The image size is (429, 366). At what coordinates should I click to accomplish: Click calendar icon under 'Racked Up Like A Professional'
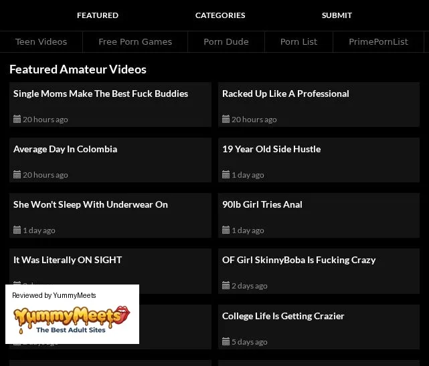point(226,120)
